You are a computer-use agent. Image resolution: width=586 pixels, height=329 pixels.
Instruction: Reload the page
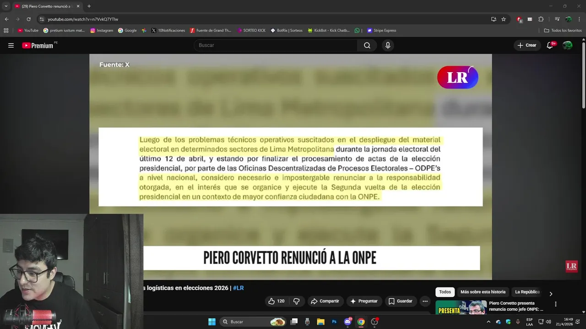[28, 19]
